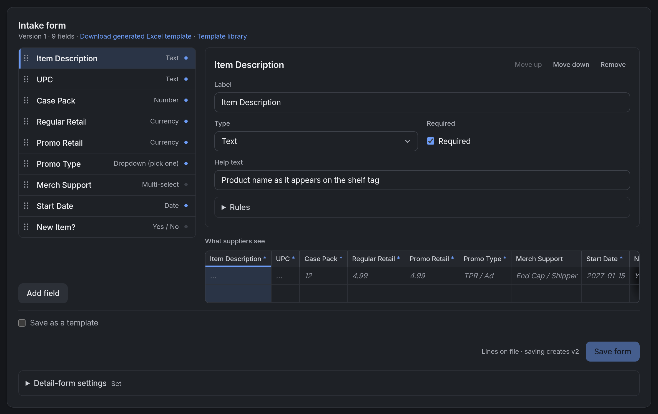
Task: Click the grey dot on New Item? row
Action: (186, 227)
